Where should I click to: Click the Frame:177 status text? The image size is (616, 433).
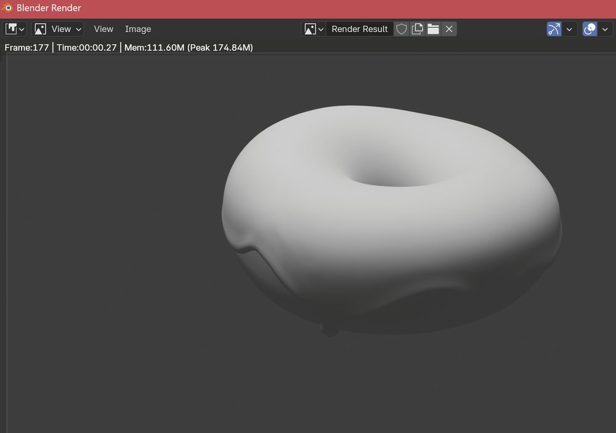[26, 47]
